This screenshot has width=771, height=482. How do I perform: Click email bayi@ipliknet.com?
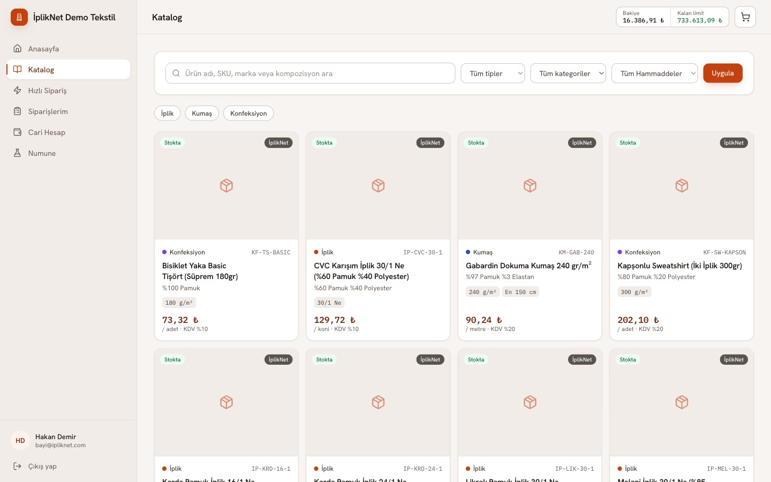click(61, 445)
